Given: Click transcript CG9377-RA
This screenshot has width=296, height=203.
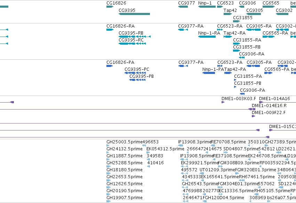Looking at the screenshot, I should click(x=183, y=30).
